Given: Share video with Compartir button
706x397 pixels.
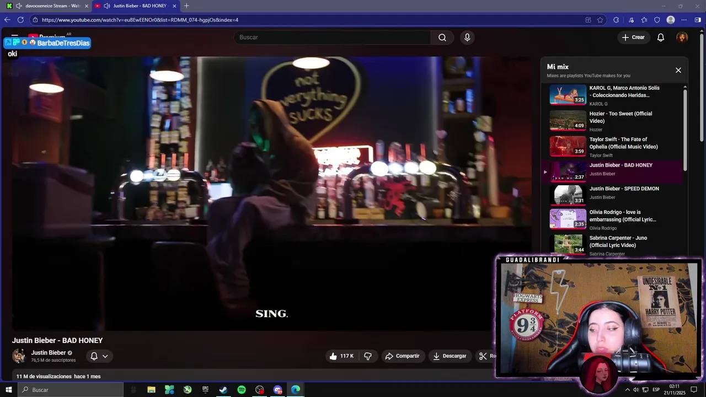Looking at the screenshot, I should coord(402,356).
